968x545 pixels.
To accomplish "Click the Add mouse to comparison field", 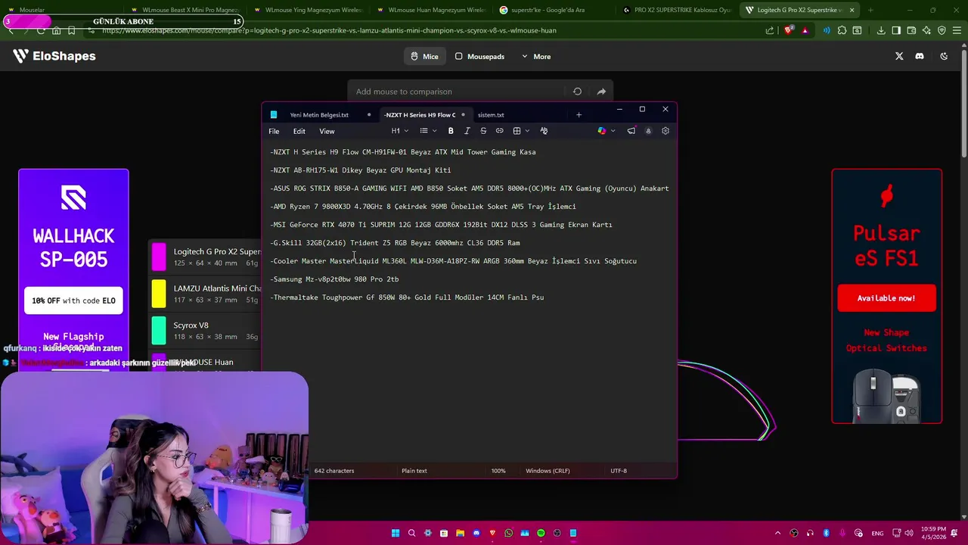I will [x=457, y=92].
